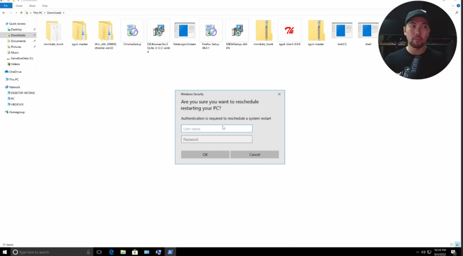Open Microsoft Store from the taskbar
This screenshot has width=463, height=256.
(135, 252)
